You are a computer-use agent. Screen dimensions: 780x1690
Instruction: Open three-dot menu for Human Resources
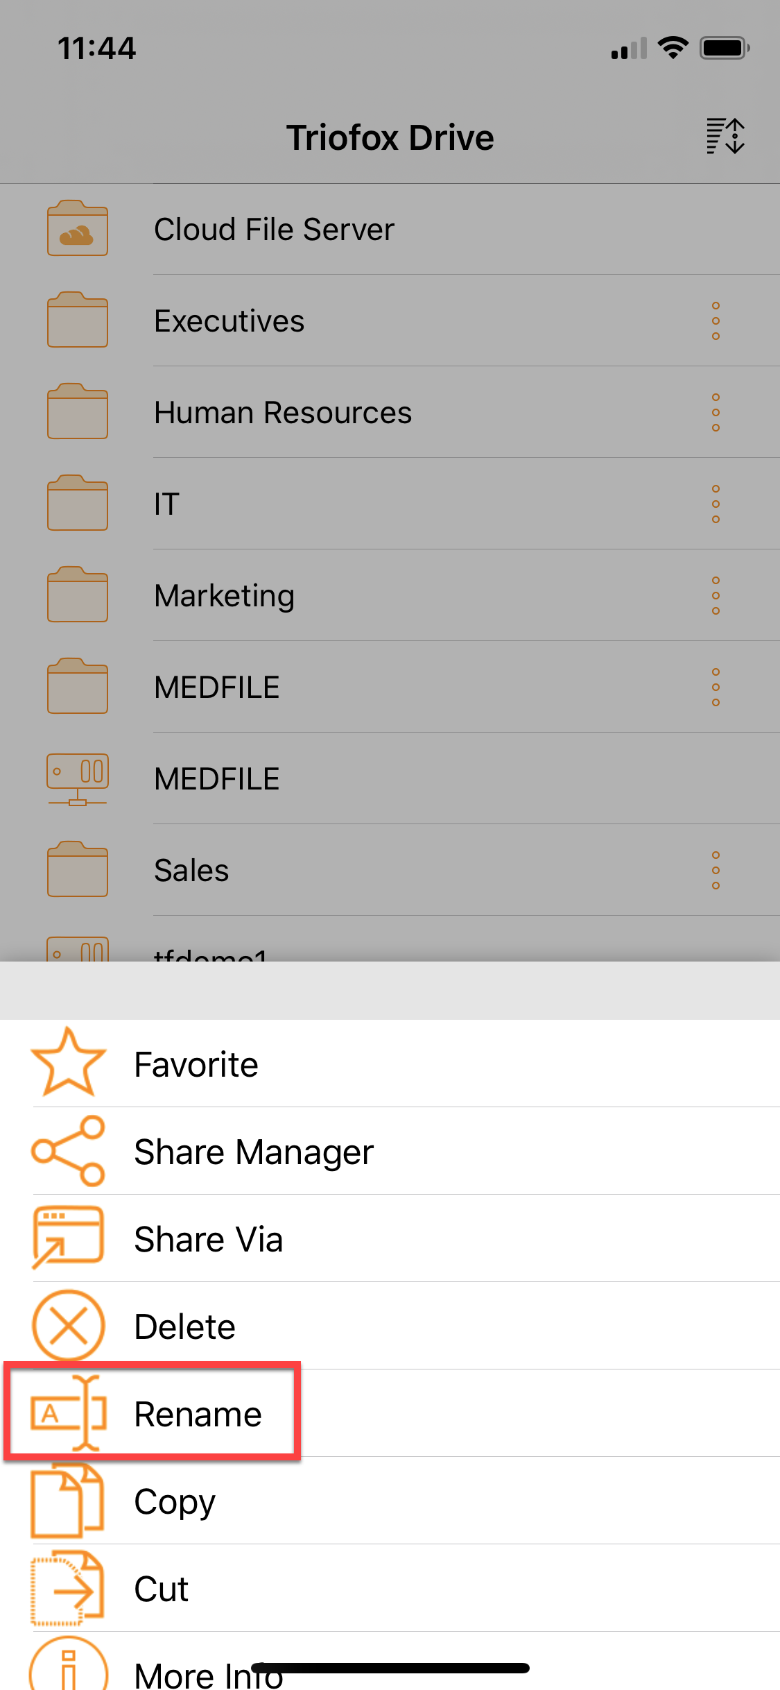point(716,412)
